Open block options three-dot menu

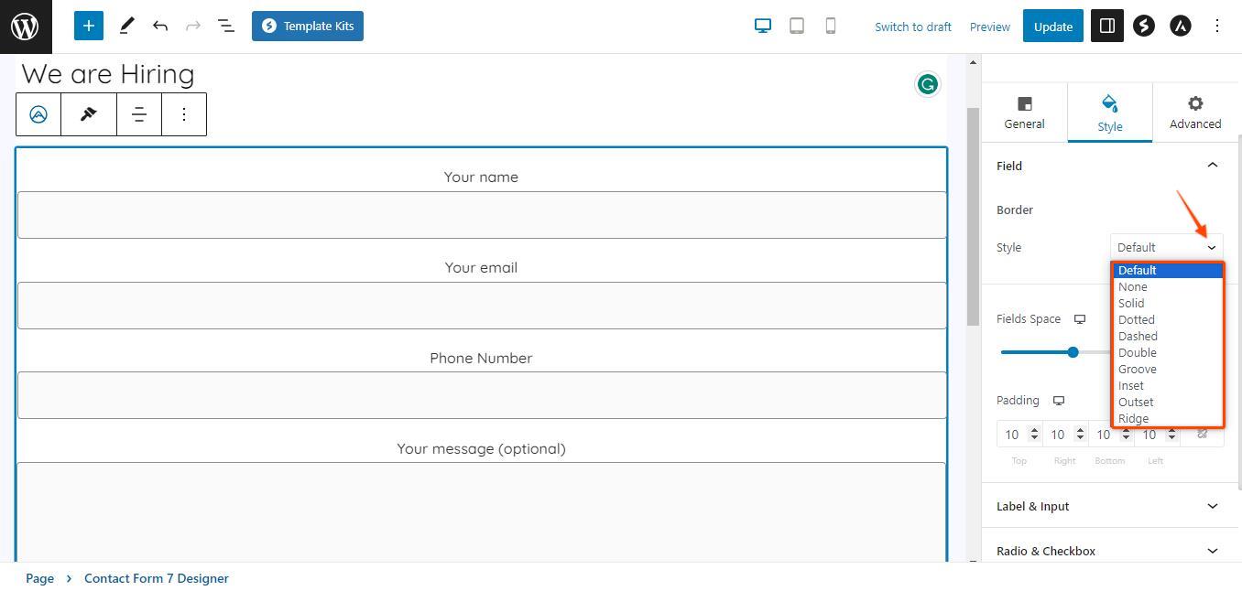184,114
